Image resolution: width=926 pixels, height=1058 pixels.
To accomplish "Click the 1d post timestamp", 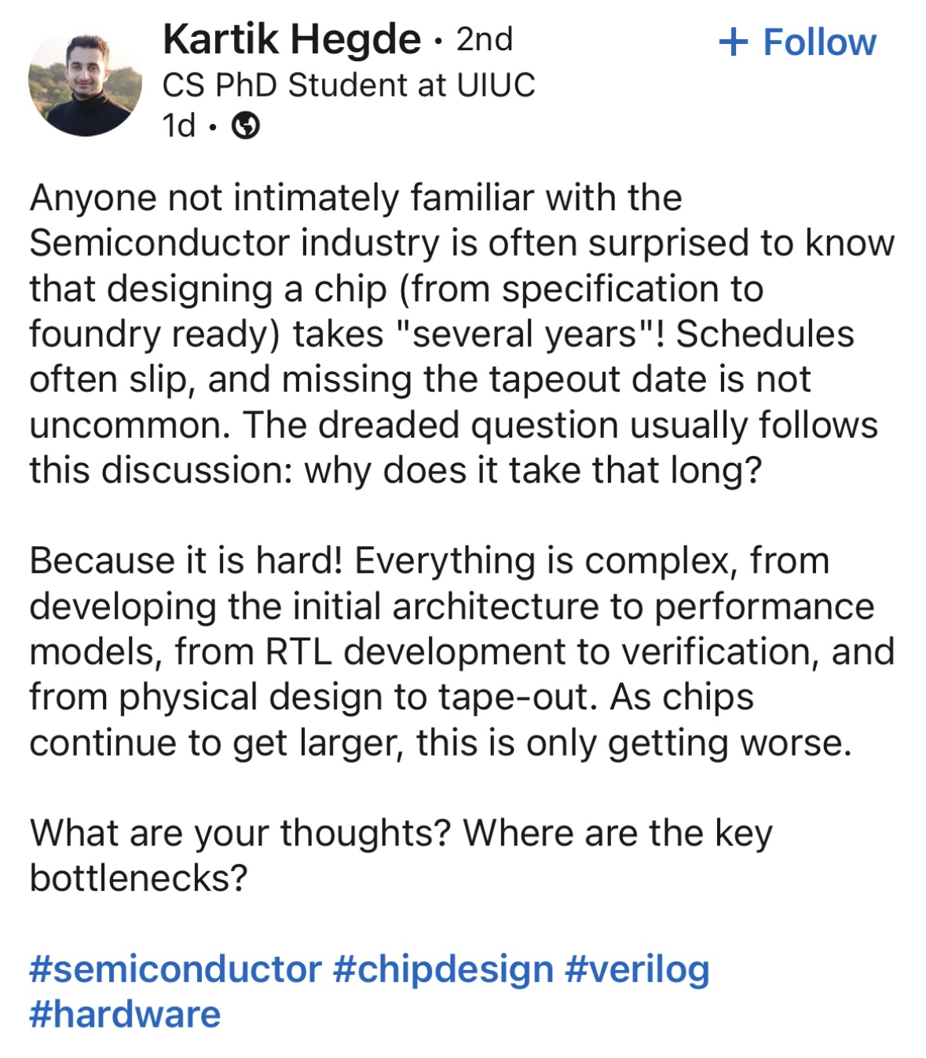I will (x=179, y=125).
